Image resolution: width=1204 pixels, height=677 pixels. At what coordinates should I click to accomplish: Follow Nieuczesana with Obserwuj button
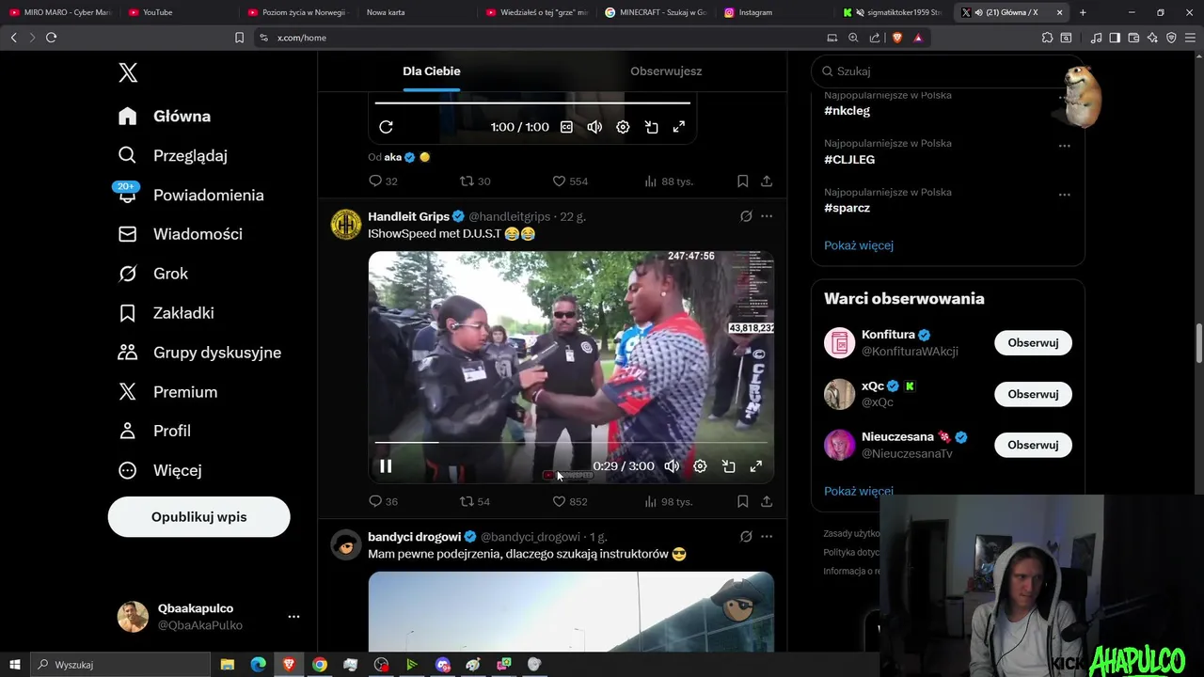pyautogui.click(x=1033, y=445)
